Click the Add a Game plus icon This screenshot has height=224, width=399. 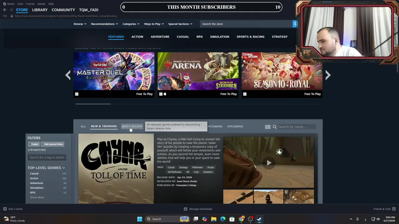click(5, 209)
